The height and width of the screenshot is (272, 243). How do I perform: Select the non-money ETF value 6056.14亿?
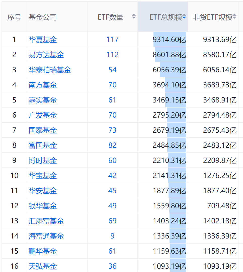(220, 70)
